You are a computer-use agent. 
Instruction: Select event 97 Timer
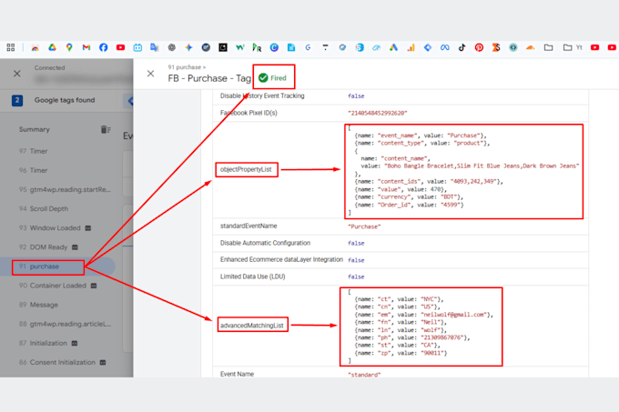click(x=33, y=151)
